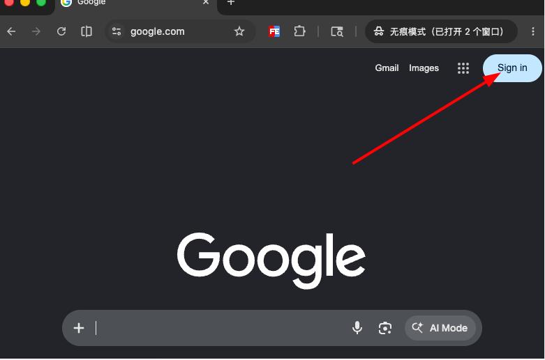Click the yellow minimize window button
Viewport: 545px width, 360px height.
coord(25,2)
